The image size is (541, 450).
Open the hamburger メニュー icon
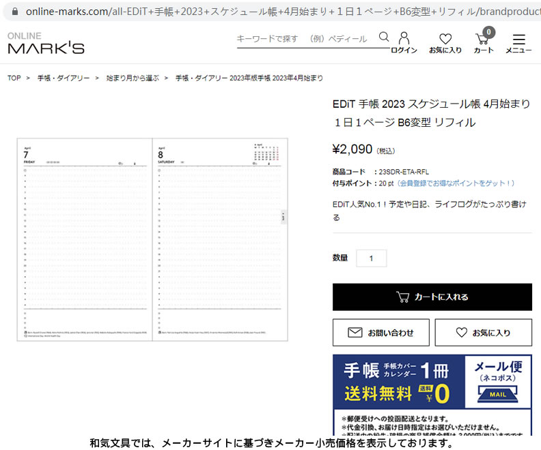[518, 40]
